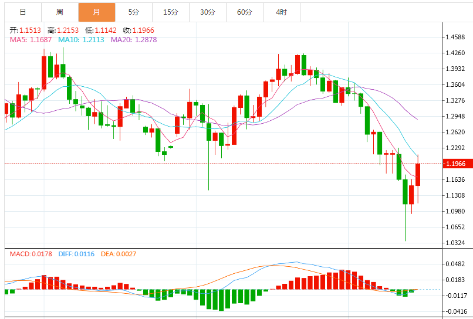Click the 1.2948 price axis label

click(455, 116)
